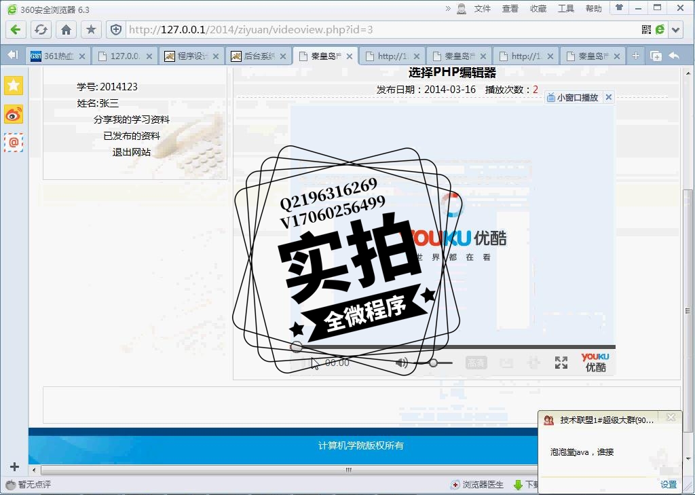The image size is (695, 495).
Task: Click the 小窗口播放 button
Action: coord(573,98)
